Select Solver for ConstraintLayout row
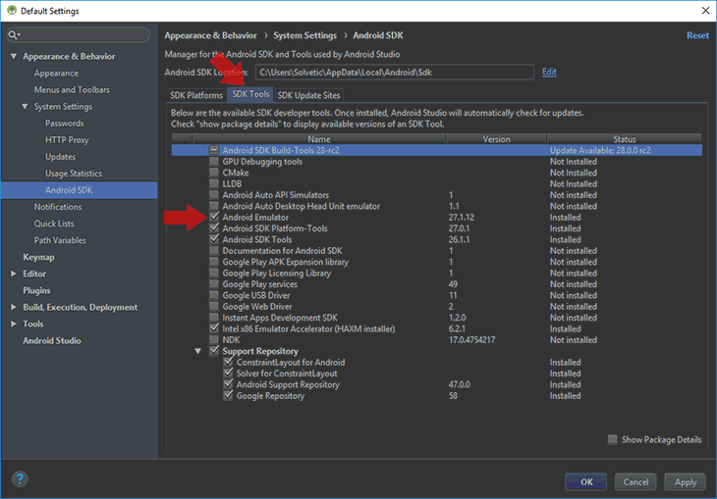717x499 pixels. (437, 373)
